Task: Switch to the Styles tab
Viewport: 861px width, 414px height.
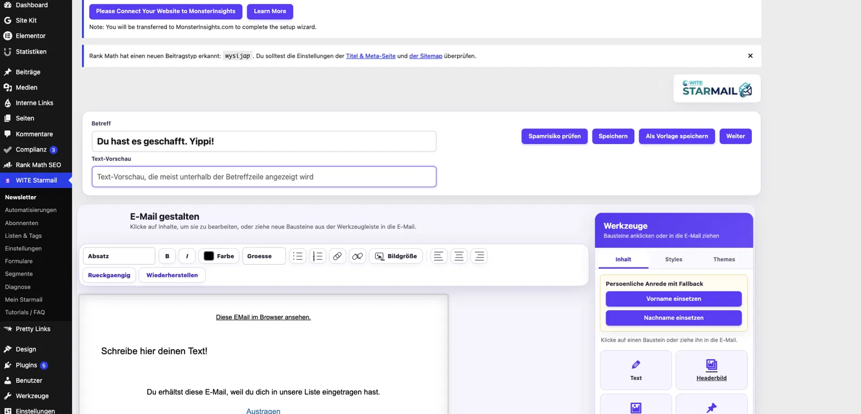Action: (x=674, y=259)
